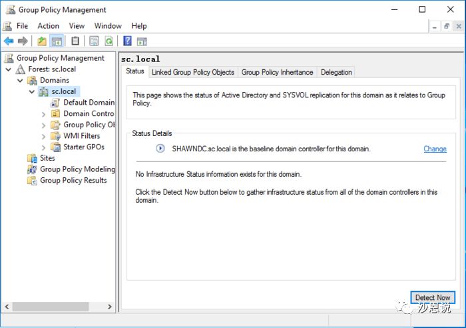Screen dimensions: 466x328
Task: Select the Starter GPOs tree item label
Action: [84, 147]
